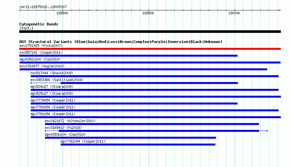Click the Cytogenetic Bands track title
This screenshot has width=290, height=167.
click(39, 24)
